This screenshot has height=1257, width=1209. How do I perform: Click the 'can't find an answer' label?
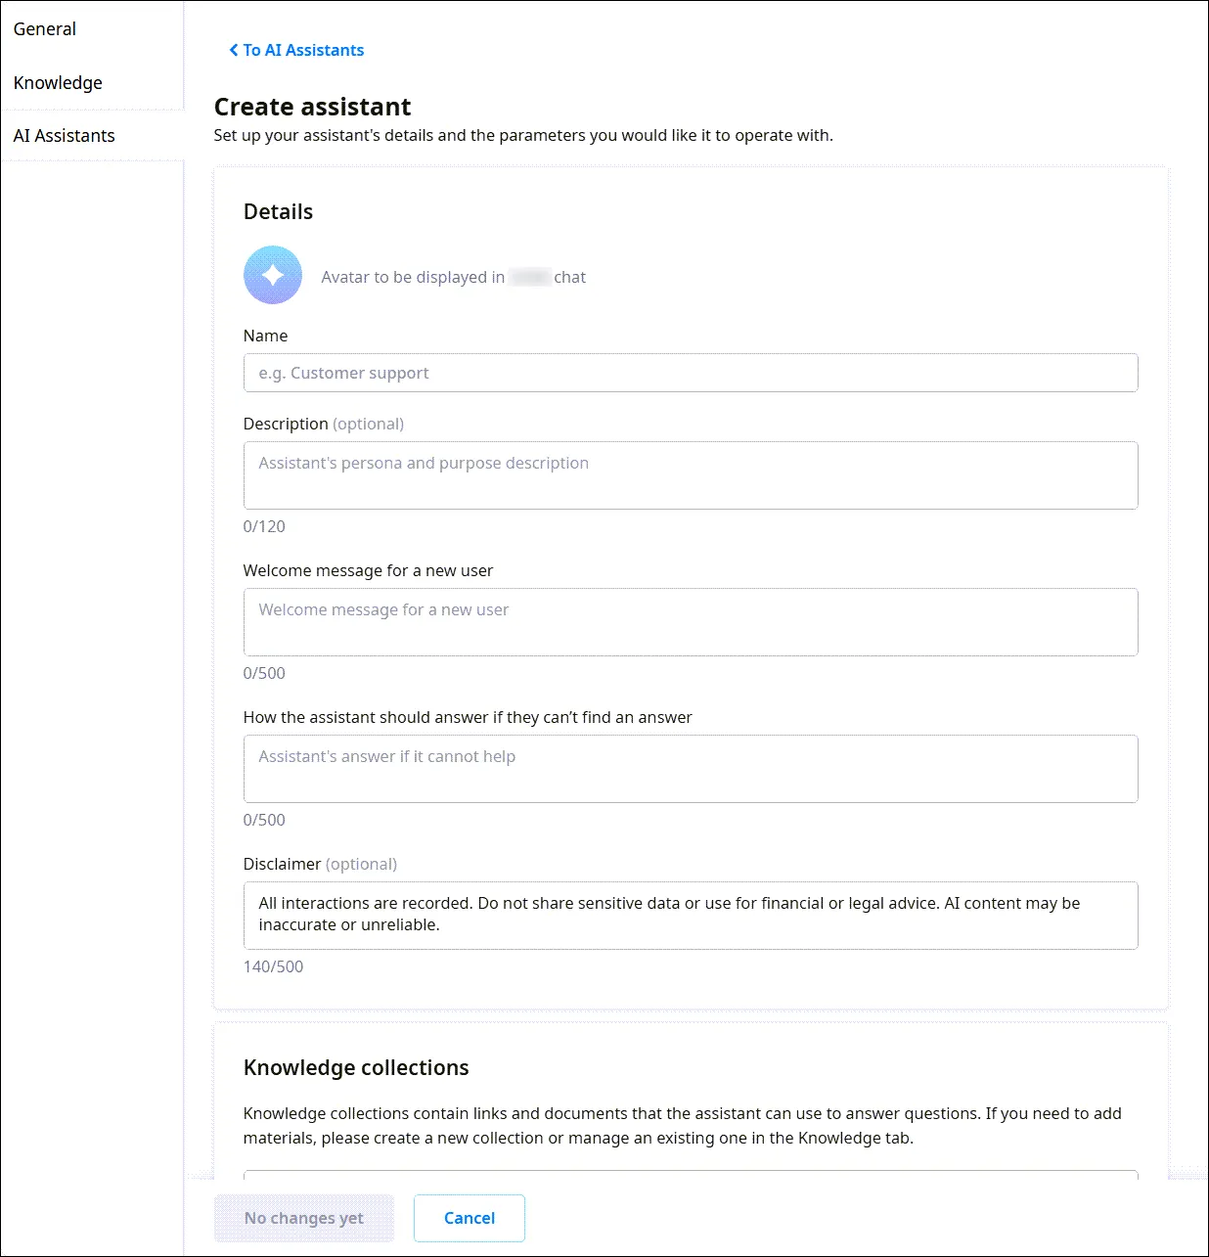coord(468,717)
